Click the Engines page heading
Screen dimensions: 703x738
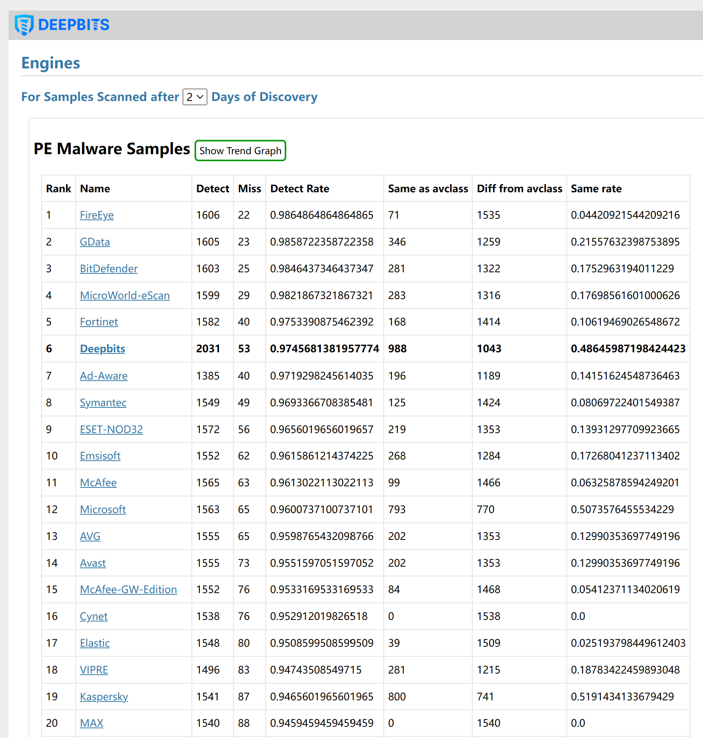point(50,63)
